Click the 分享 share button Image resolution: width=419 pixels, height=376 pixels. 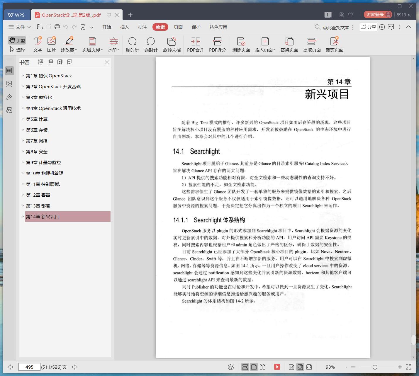[x=368, y=27]
